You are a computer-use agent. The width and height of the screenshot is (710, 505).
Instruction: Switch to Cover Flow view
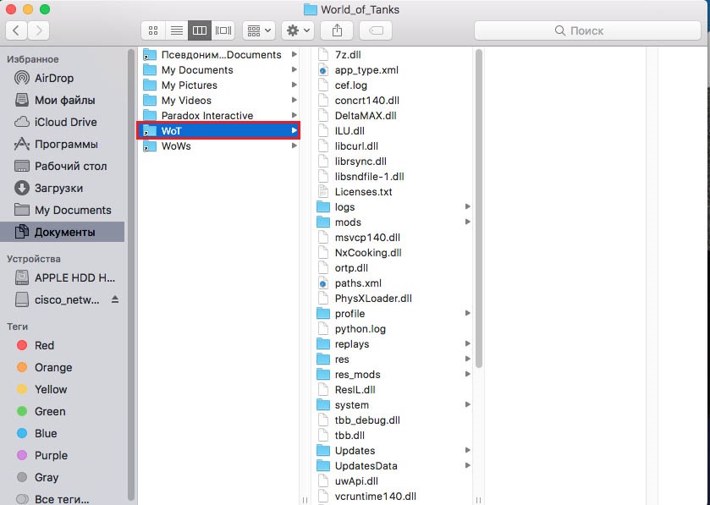pos(223,30)
